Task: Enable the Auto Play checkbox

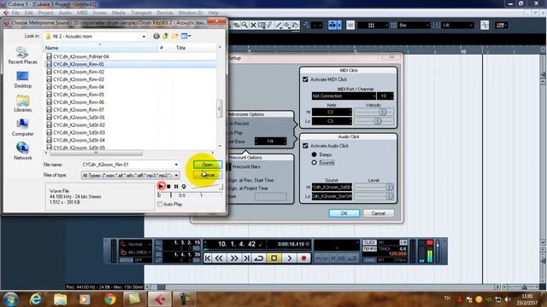Action: pos(160,205)
